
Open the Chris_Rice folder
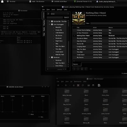coord(105,92)
